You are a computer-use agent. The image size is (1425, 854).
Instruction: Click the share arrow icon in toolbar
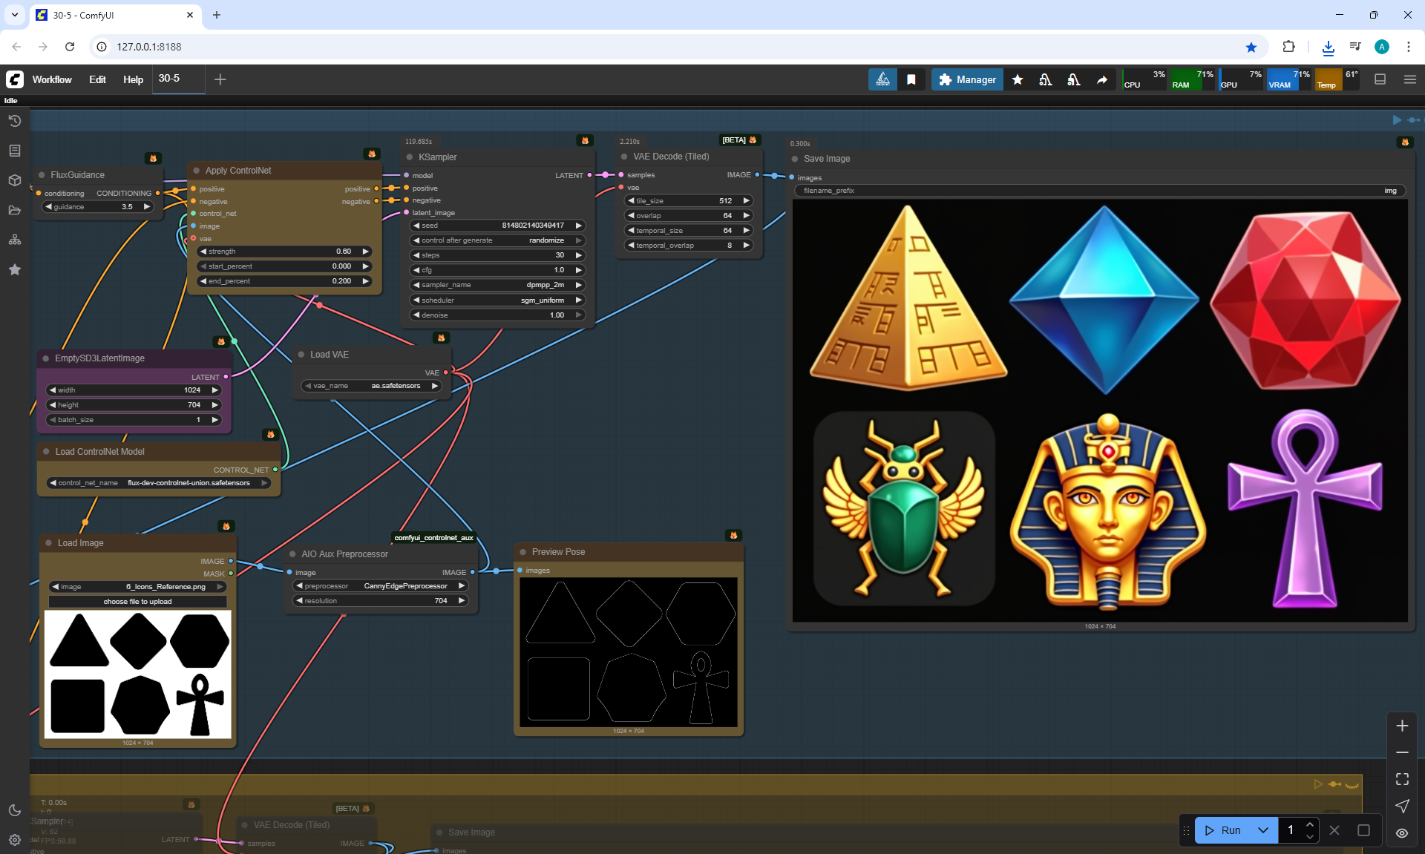click(x=1102, y=79)
